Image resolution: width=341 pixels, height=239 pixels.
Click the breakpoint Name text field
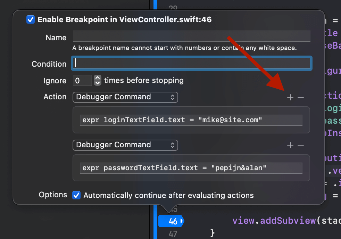click(191, 36)
